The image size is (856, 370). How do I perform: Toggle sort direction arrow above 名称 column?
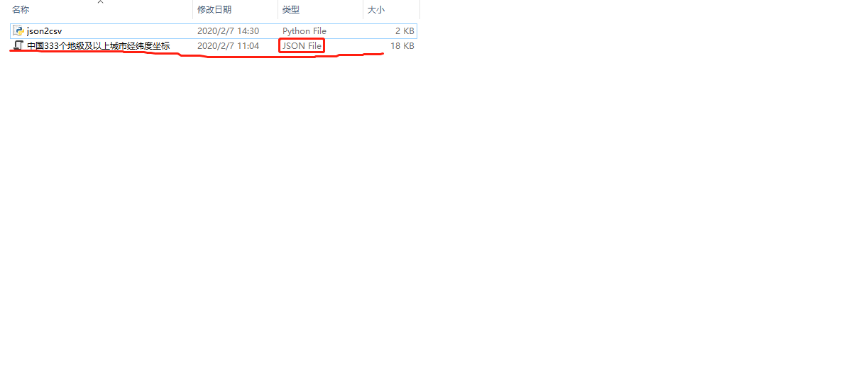pos(100,2)
